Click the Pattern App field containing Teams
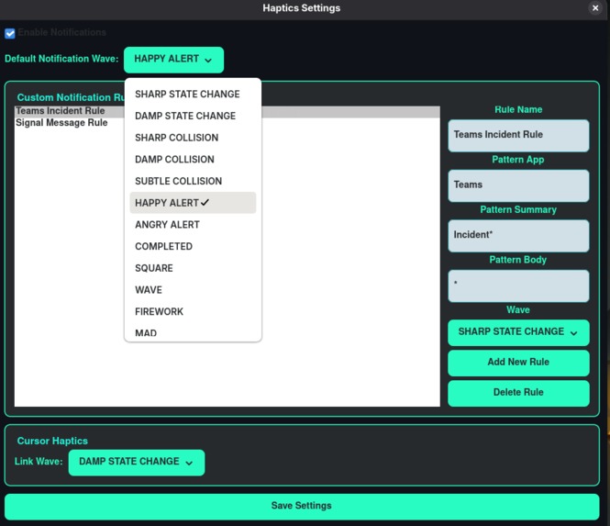Screen dimensions: 610x526 click(x=518, y=185)
